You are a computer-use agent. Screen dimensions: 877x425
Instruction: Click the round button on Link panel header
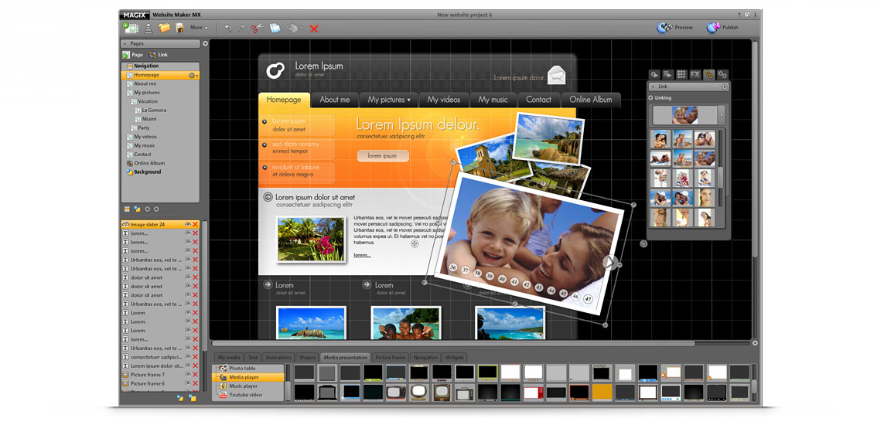pos(725,87)
